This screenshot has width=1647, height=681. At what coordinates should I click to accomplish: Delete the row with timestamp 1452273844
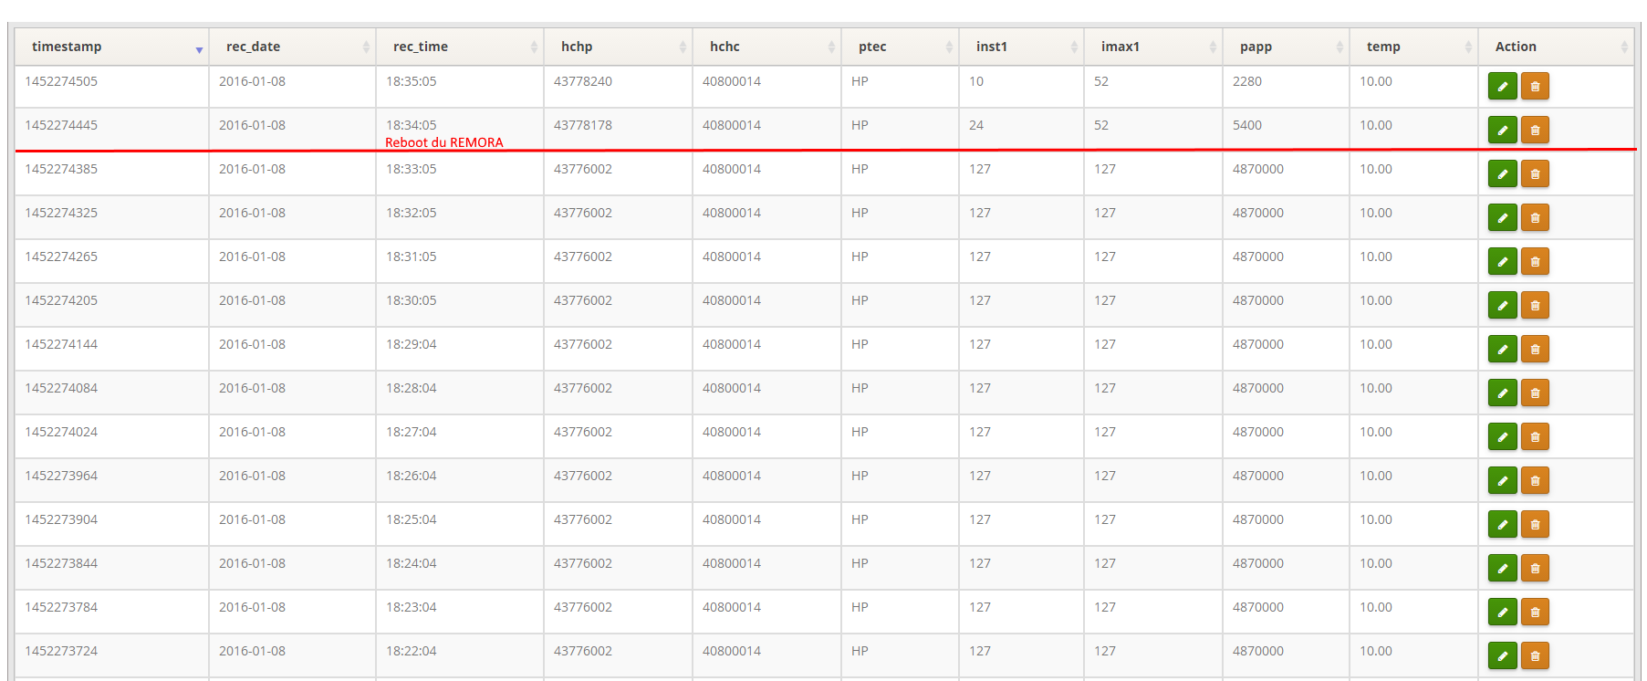click(x=1535, y=568)
